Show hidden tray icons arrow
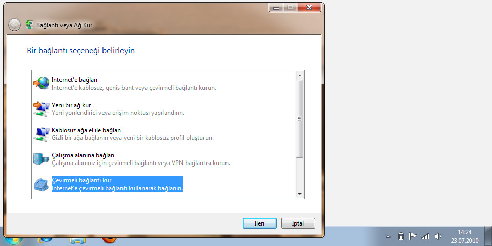Screen dimensions: 492x246 point(388,236)
